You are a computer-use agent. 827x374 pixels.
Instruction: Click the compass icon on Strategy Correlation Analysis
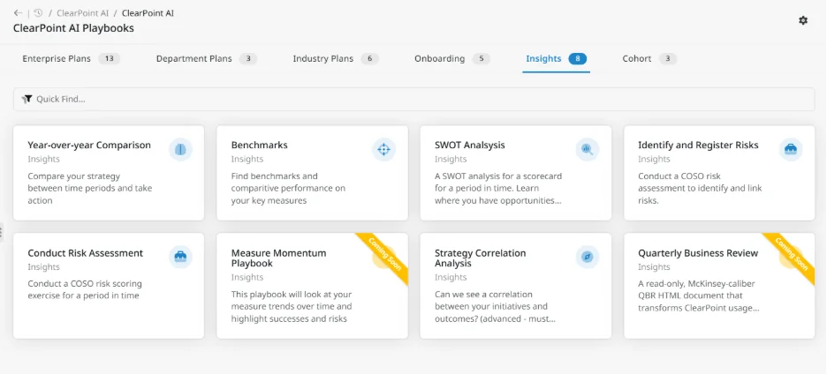[587, 257]
